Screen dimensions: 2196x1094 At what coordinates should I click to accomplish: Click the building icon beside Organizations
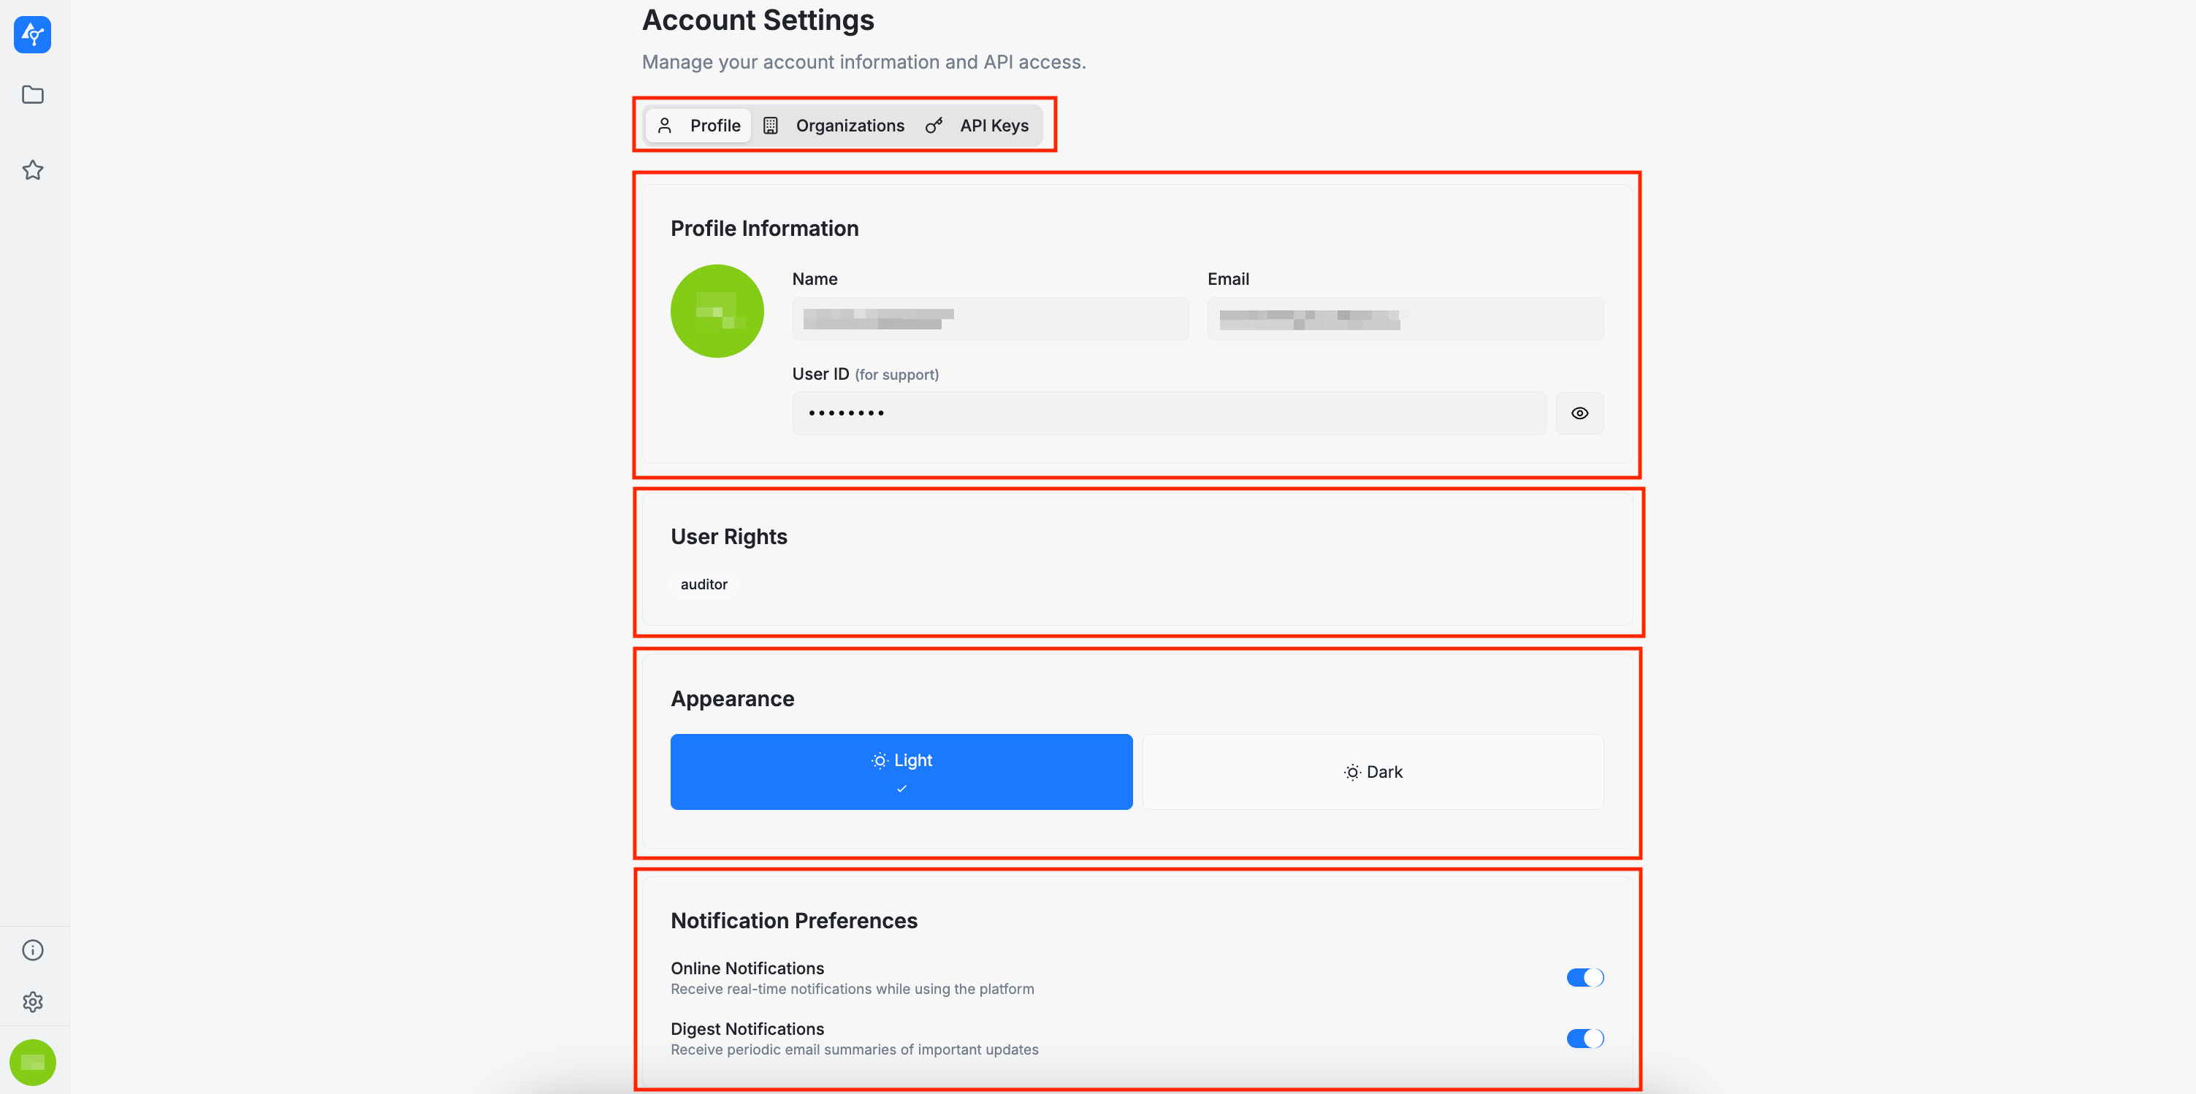click(x=770, y=126)
